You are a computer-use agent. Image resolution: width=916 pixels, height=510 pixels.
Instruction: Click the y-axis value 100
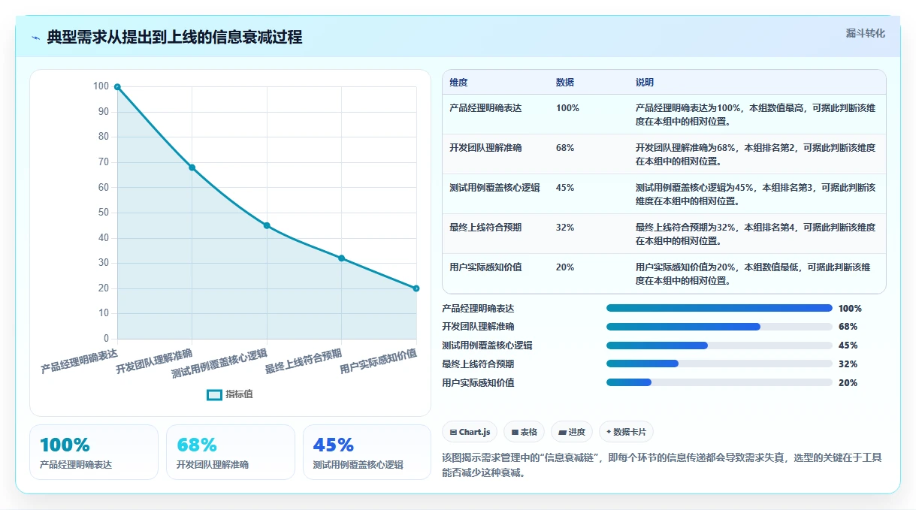coord(101,86)
